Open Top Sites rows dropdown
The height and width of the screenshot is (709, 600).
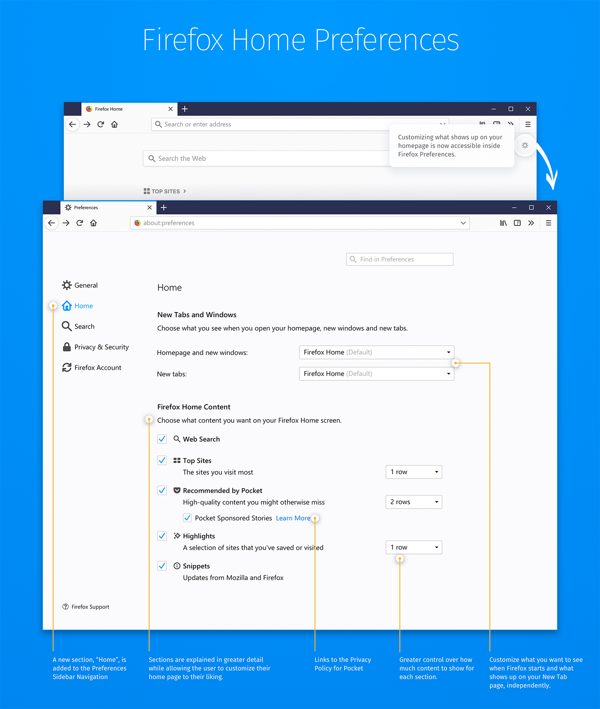pos(414,472)
